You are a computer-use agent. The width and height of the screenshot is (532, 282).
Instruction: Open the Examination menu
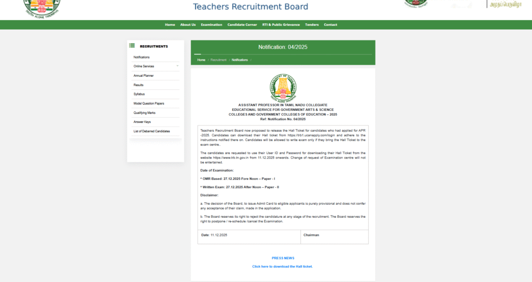(211, 25)
